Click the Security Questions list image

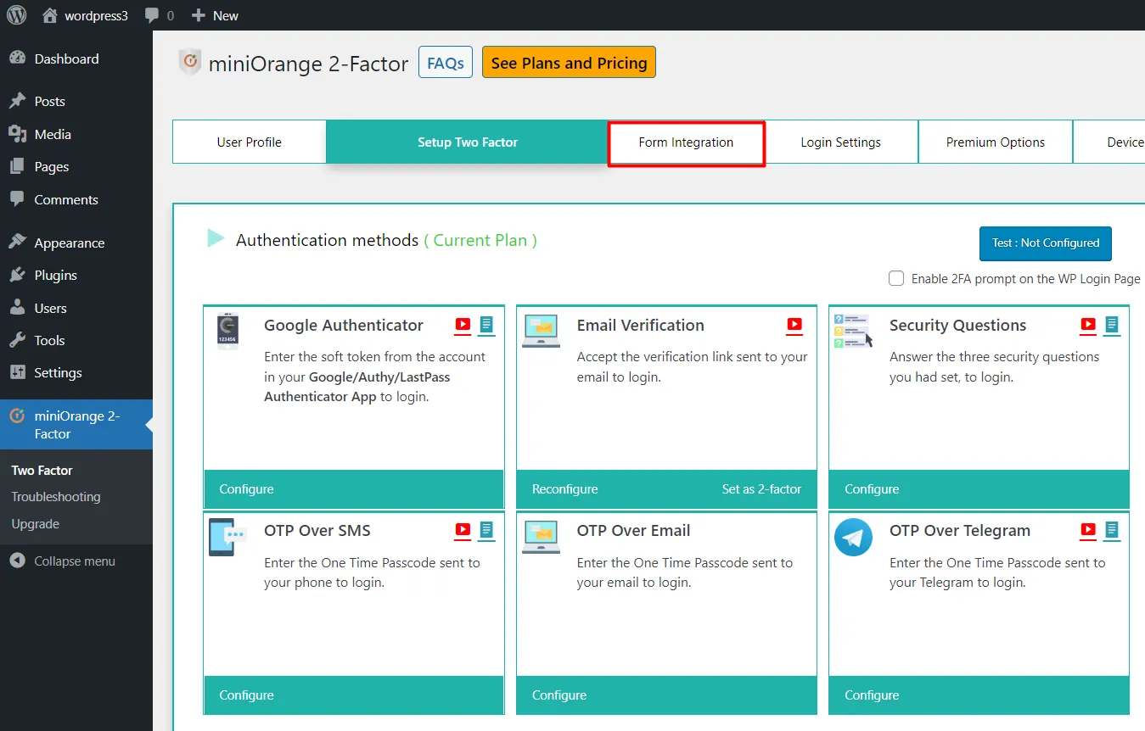(853, 331)
